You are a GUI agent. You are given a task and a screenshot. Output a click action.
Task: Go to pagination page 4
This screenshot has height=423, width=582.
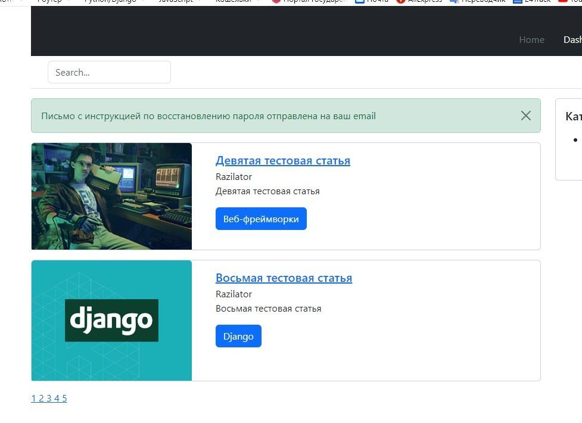(57, 399)
